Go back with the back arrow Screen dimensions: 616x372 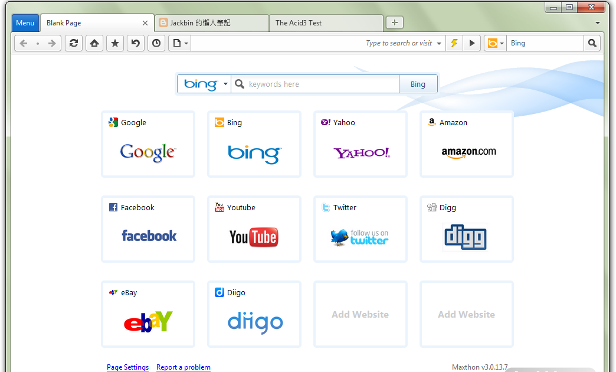pos(24,43)
